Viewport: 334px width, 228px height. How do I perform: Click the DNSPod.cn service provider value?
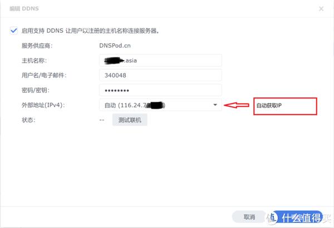point(115,46)
